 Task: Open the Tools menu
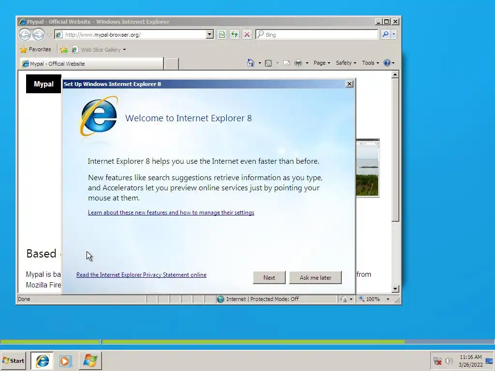point(370,63)
